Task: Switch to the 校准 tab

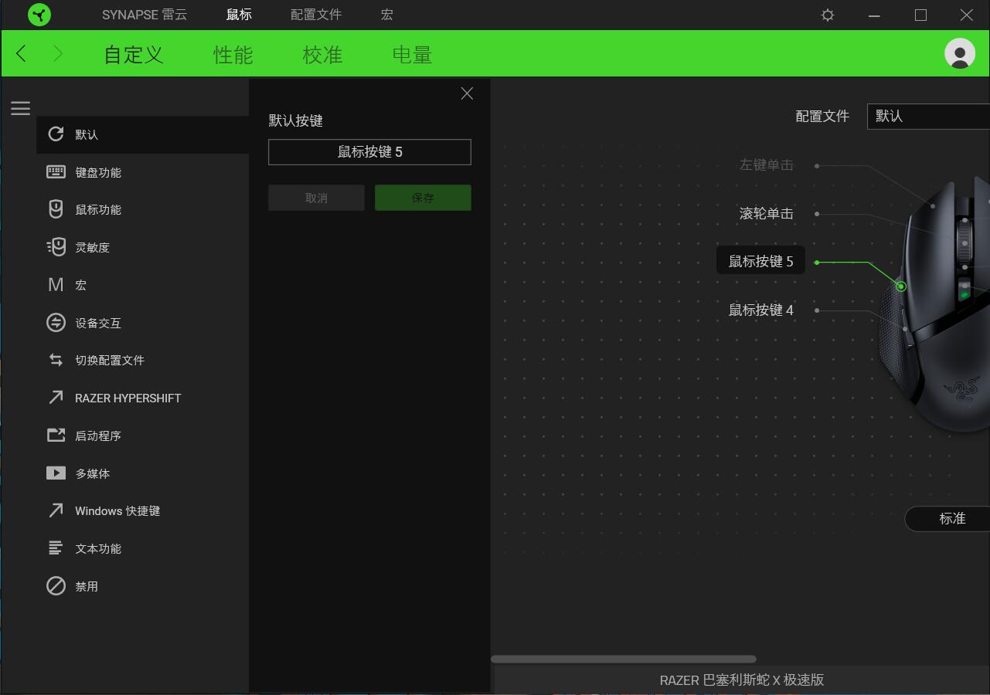Action: 322,55
